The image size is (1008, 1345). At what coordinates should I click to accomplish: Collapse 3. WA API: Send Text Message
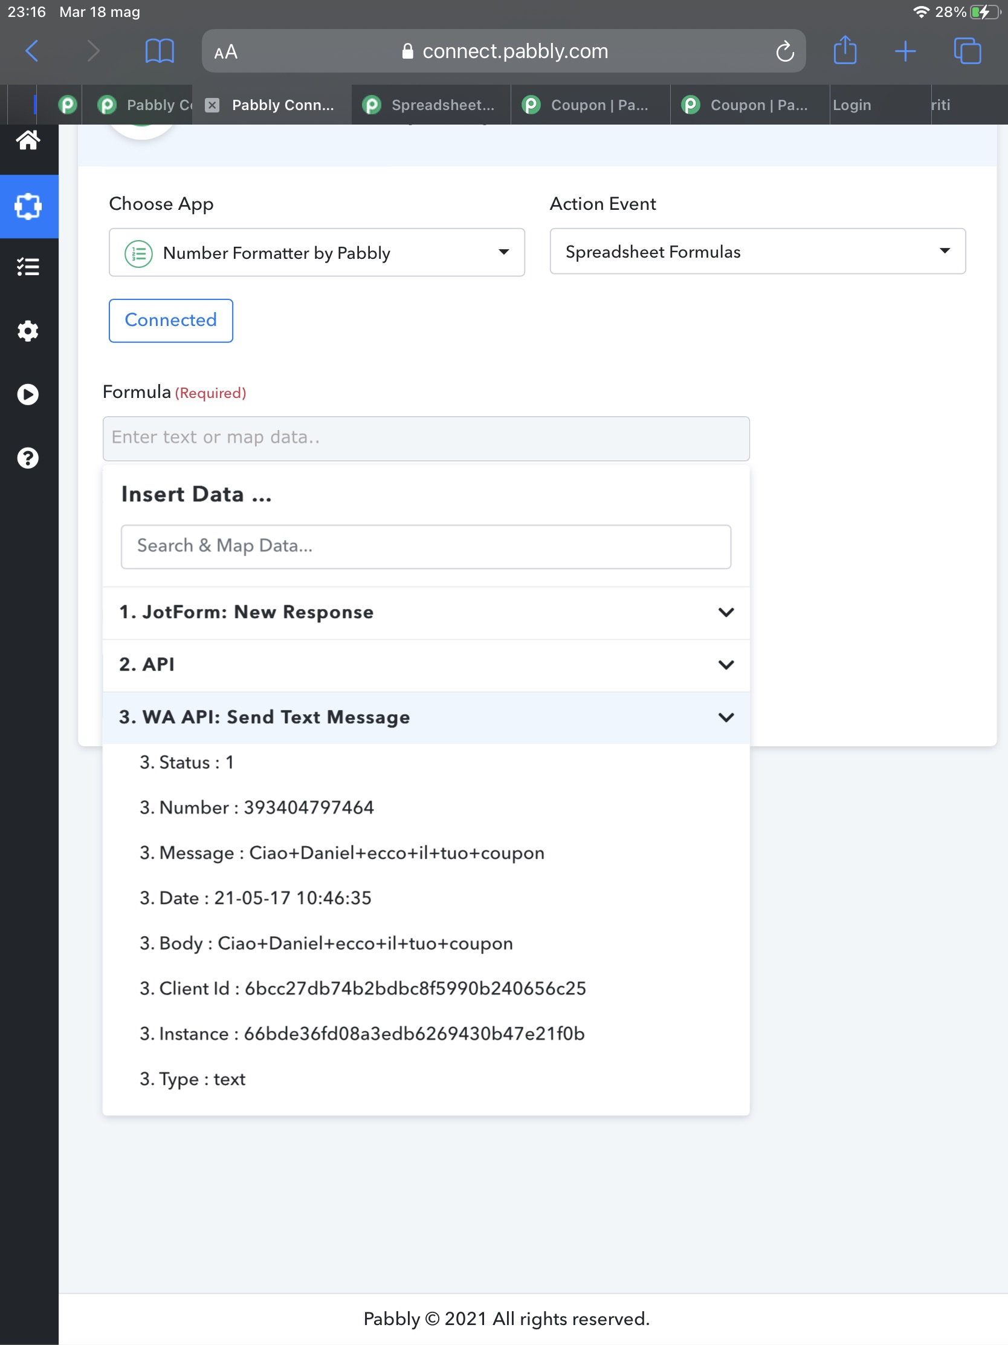pyautogui.click(x=426, y=717)
